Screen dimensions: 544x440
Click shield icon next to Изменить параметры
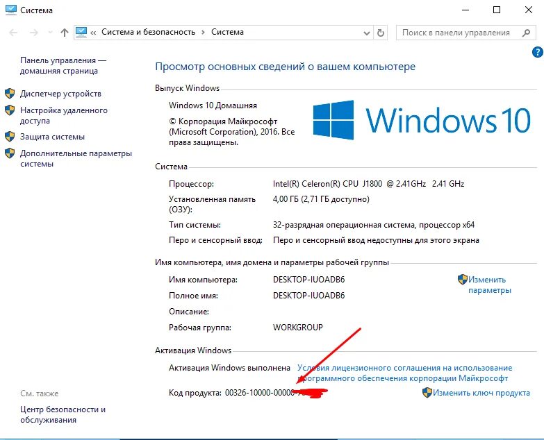pos(463,279)
